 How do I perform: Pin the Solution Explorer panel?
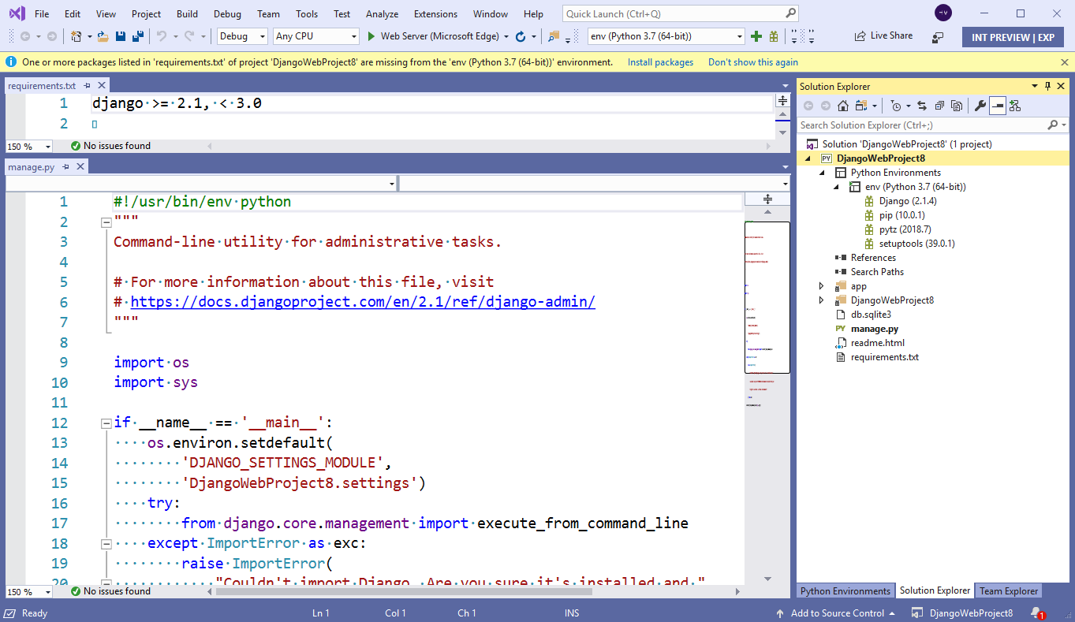[1047, 86]
